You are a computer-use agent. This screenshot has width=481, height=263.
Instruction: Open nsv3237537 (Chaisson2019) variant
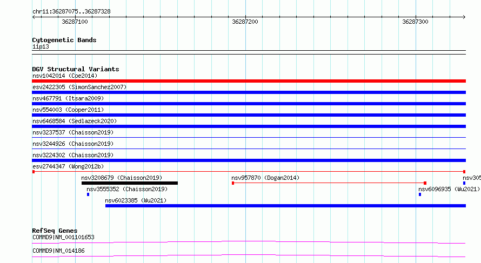[73, 132]
